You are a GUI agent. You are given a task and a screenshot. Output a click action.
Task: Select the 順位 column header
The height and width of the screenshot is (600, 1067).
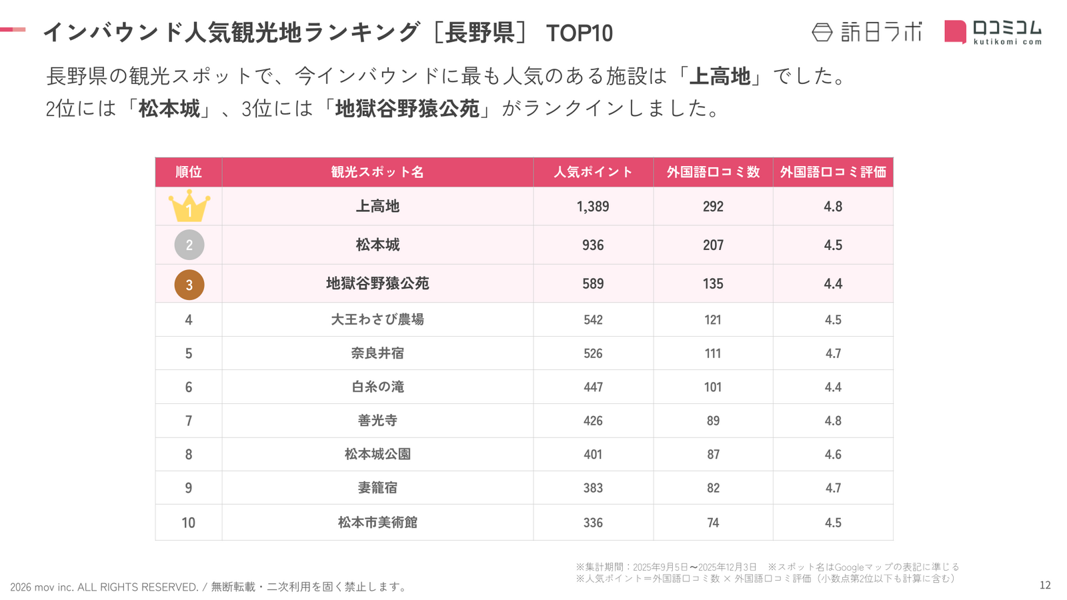[189, 172]
